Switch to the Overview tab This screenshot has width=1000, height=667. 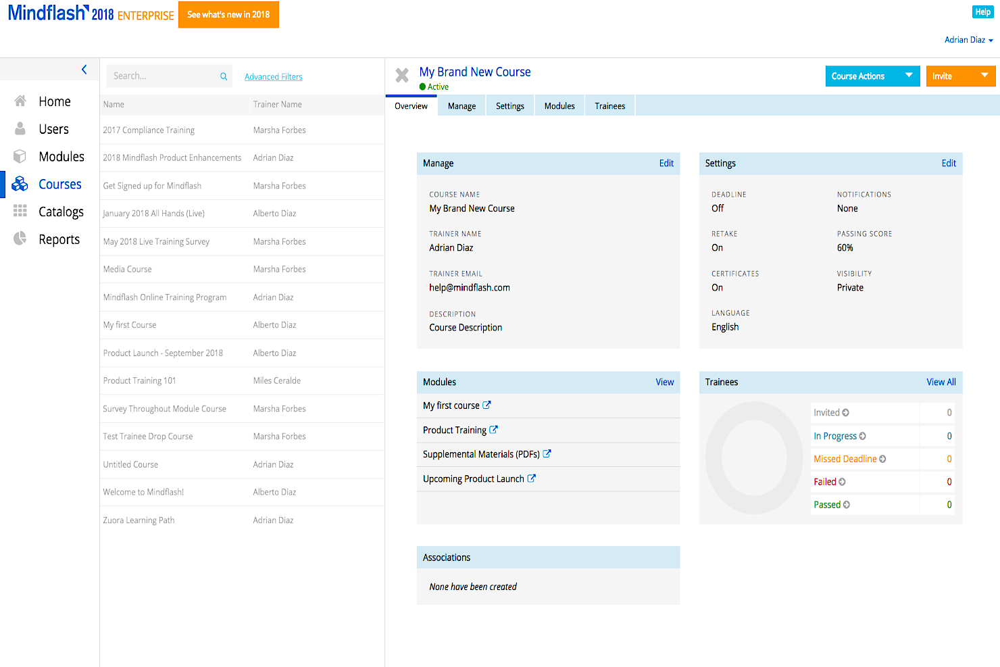click(x=411, y=106)
